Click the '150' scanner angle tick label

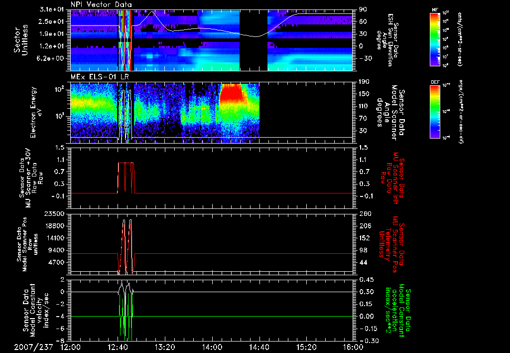pos(364,94)
